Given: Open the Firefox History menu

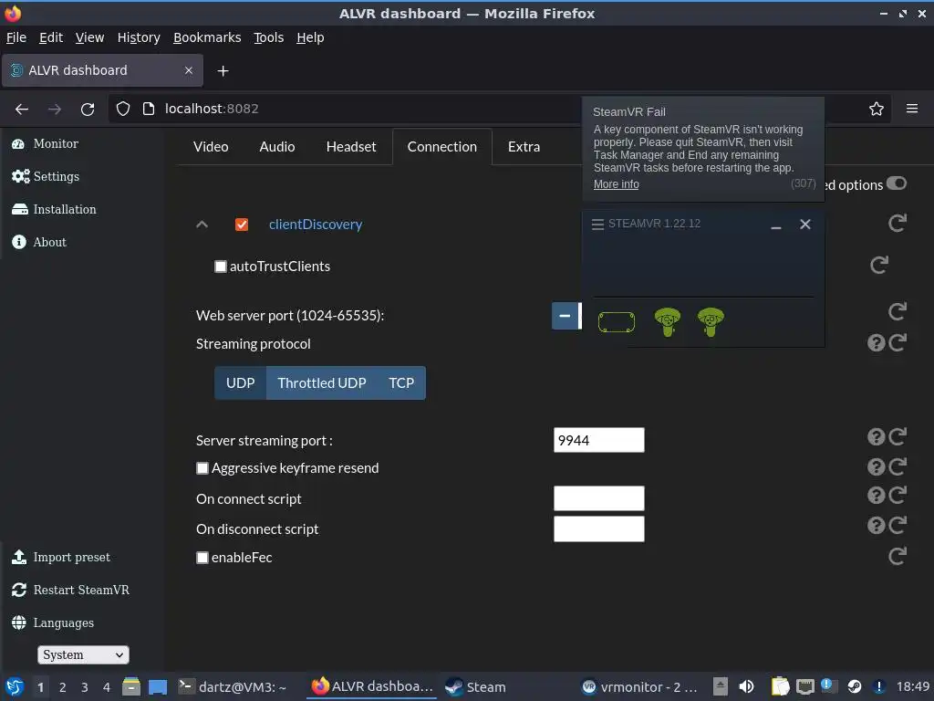Looking at the screenshot, I should pos(139,37).
